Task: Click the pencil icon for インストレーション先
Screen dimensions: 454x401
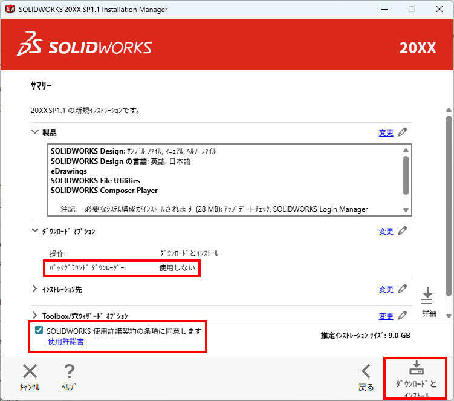Action: click(403, 289)
